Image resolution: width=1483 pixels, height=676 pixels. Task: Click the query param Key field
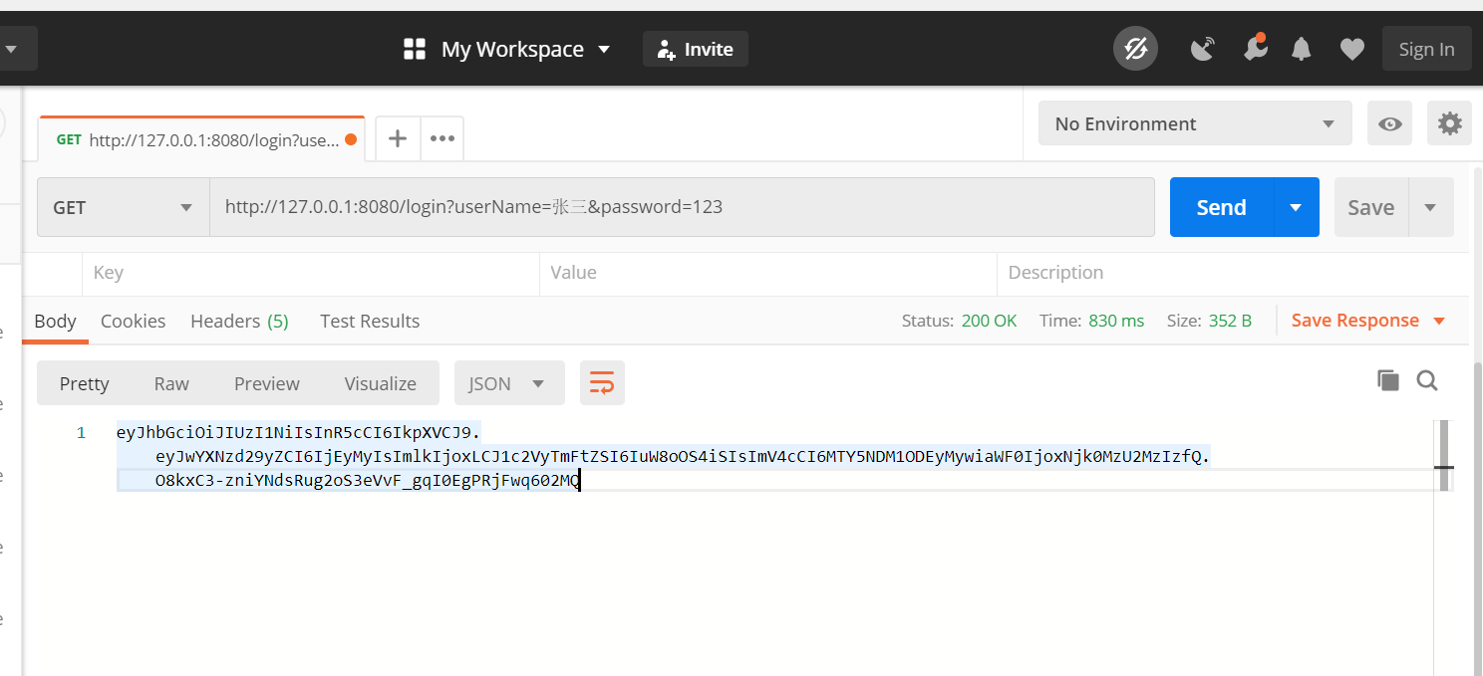point(310,273)
